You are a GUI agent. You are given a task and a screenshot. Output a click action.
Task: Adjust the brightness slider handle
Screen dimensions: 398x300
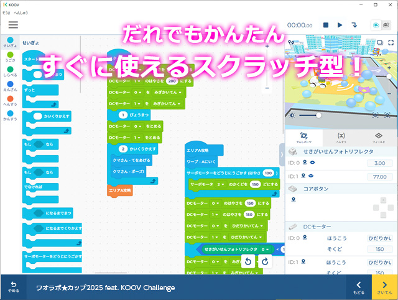point(318,115)
